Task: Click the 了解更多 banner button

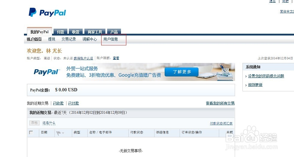Action: (181, 72)
